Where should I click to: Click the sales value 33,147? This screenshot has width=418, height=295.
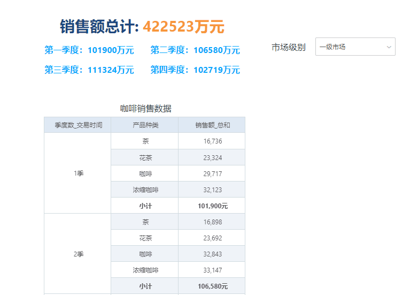pyautogui.click(x=212, y=270)
